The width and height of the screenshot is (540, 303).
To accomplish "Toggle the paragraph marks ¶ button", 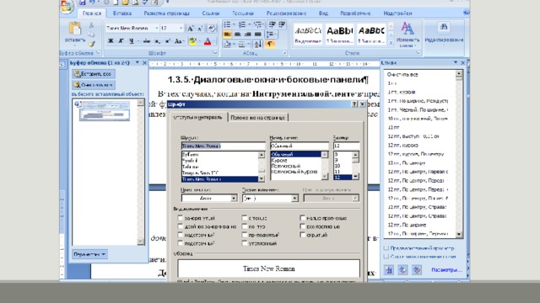I will click(270, 44).
